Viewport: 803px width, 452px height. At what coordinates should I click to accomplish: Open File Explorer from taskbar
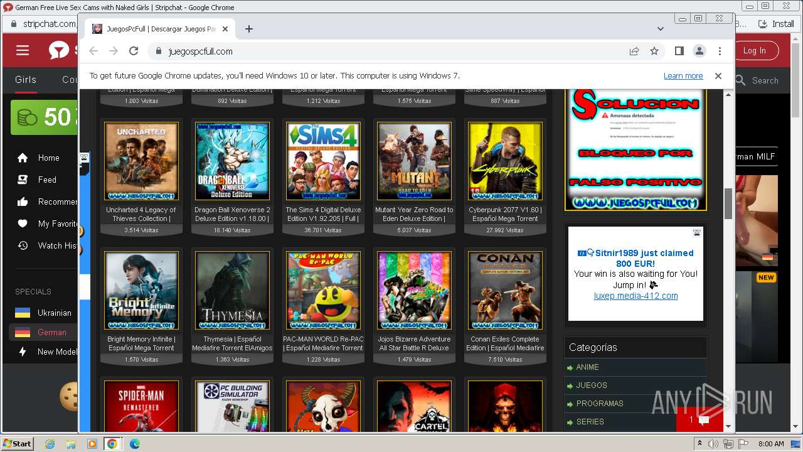pos(71,444)
